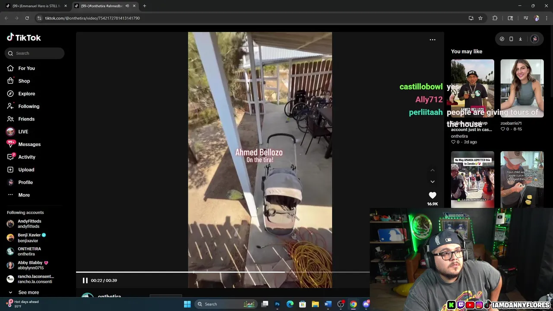Pause the video playback
553x311 pixels.
pyautogui.click(x=85, y=280)
